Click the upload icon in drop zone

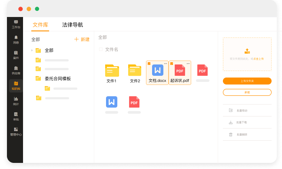click(247, 51)
